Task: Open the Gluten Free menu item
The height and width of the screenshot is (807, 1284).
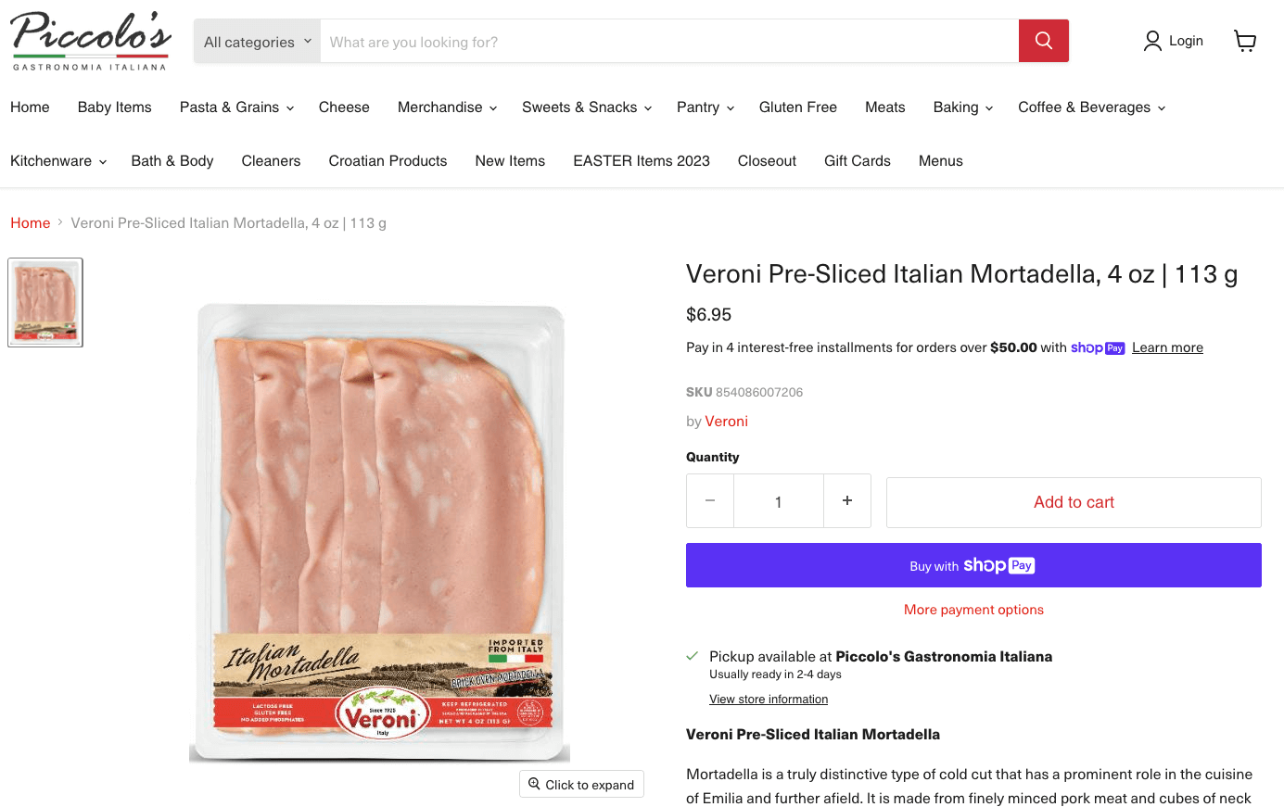Action: (797, 107)
